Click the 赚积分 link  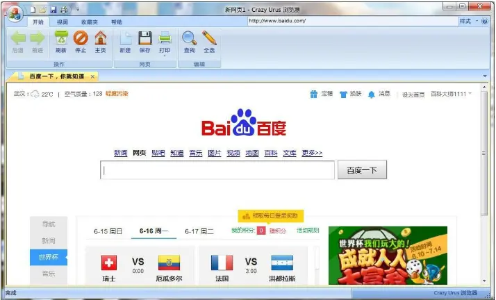(x=278, y=231)
